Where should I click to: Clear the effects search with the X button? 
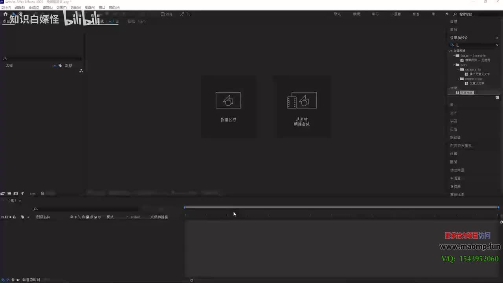point(497,45)
